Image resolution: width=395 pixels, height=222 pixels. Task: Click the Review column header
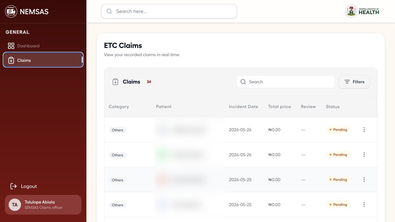(308, 107)
